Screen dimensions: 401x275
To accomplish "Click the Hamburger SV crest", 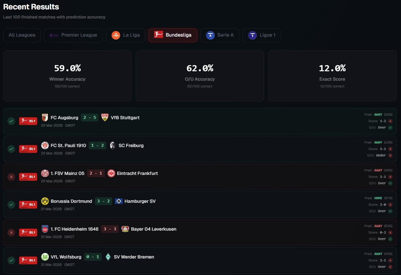I will (119, 201).
